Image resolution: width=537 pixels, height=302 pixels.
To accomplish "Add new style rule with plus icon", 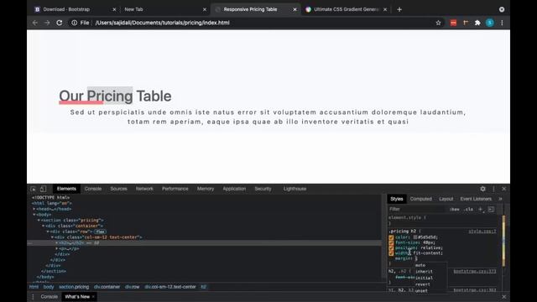I will [x=481, y=209].
